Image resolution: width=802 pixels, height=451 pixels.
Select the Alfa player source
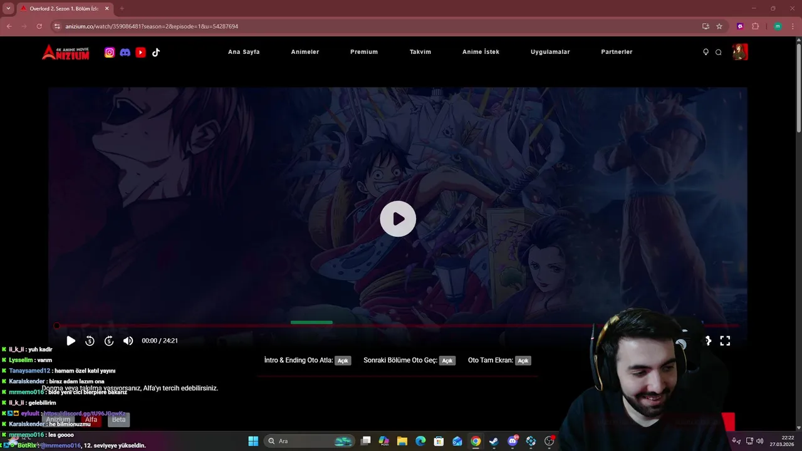pyautogui.click(x=91, y=420)
